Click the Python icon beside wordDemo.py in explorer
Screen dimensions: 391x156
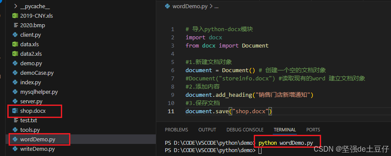[15, 139]
